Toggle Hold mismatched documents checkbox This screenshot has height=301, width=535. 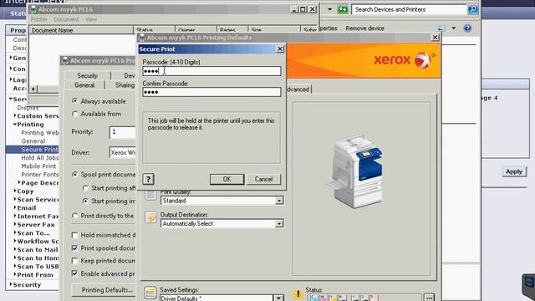(x=74, y=235)
